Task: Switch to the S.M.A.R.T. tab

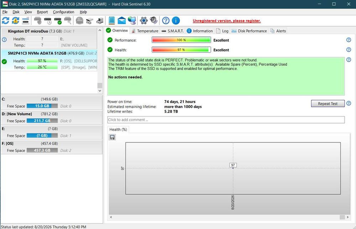Action: (x=173, y=31)
